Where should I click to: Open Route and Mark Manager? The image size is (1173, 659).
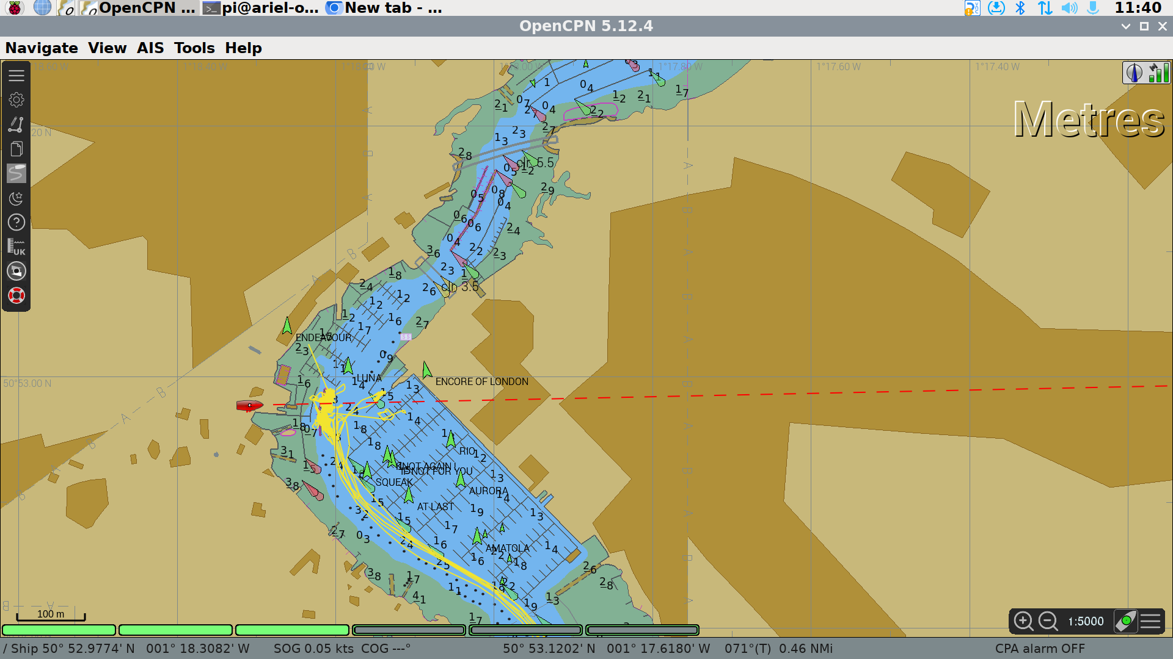coord(16,149)
